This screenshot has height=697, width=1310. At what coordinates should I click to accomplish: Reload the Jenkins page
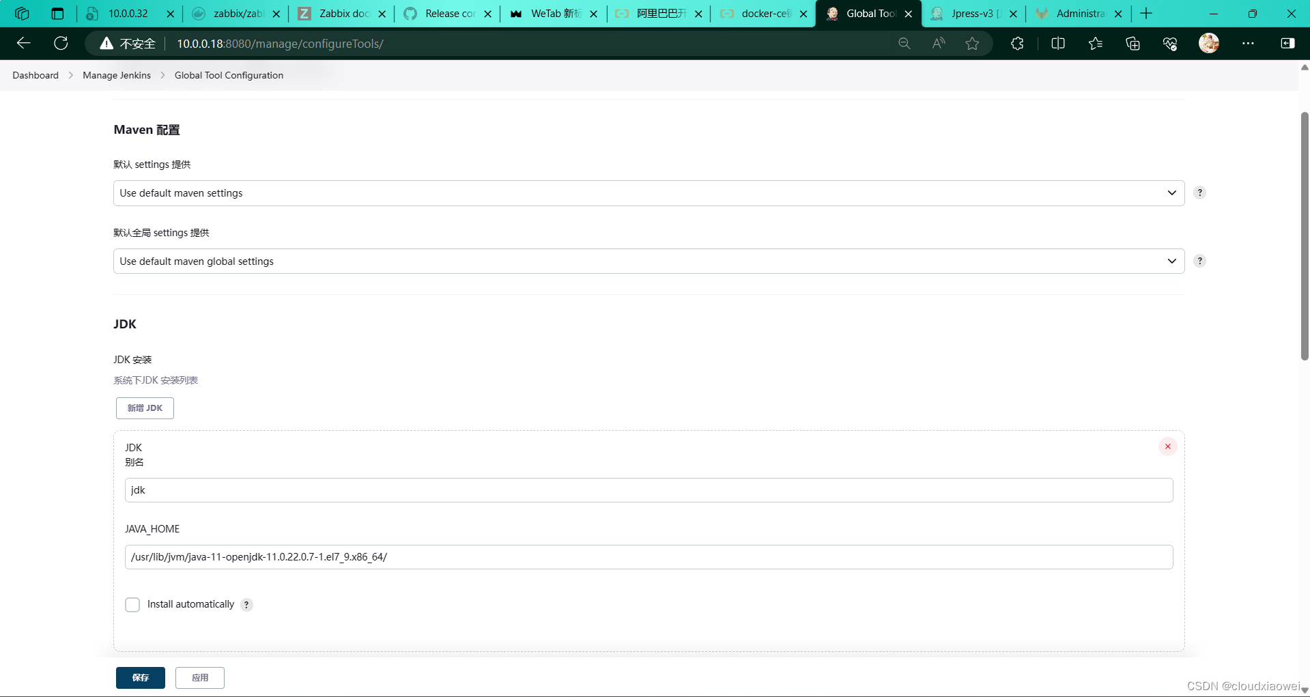pyautogui.click(x=61, y=43)
